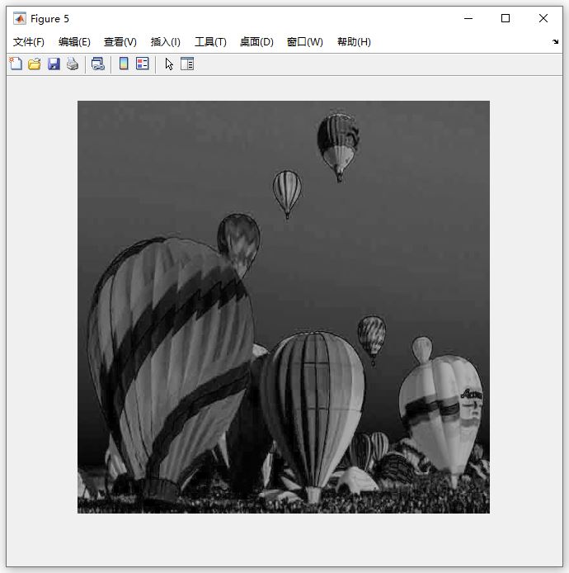The height and width of the screenshot is (573, 569).
Task: Open the 编辑(E) menu
Action: (74, 42)
